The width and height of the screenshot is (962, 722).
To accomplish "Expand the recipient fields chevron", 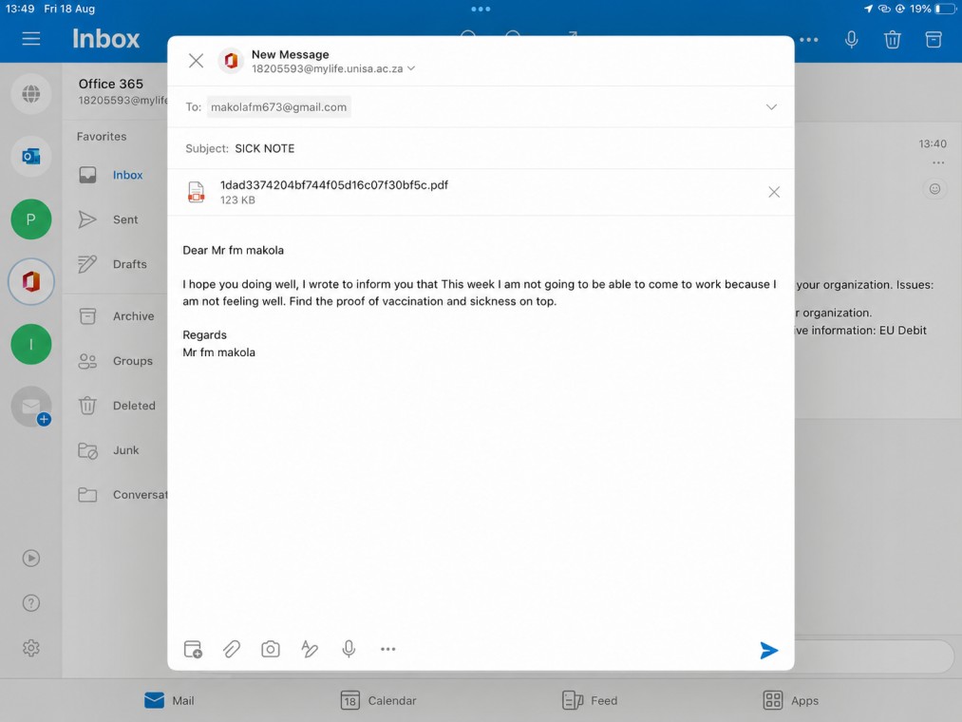I will click(771, 106).
